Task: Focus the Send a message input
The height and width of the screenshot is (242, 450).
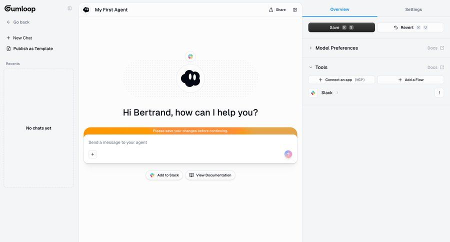Action: pos(190,142)
